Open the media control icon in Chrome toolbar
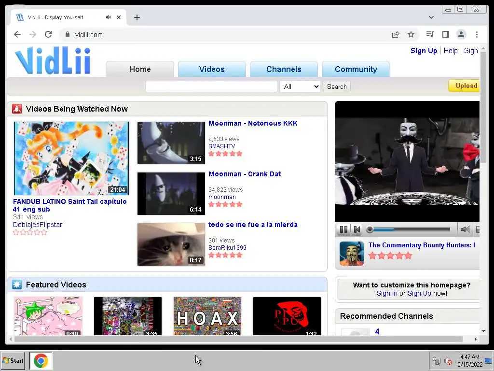Screen dimensions: 494x371 pyautogui.click(x=430, y=34)
